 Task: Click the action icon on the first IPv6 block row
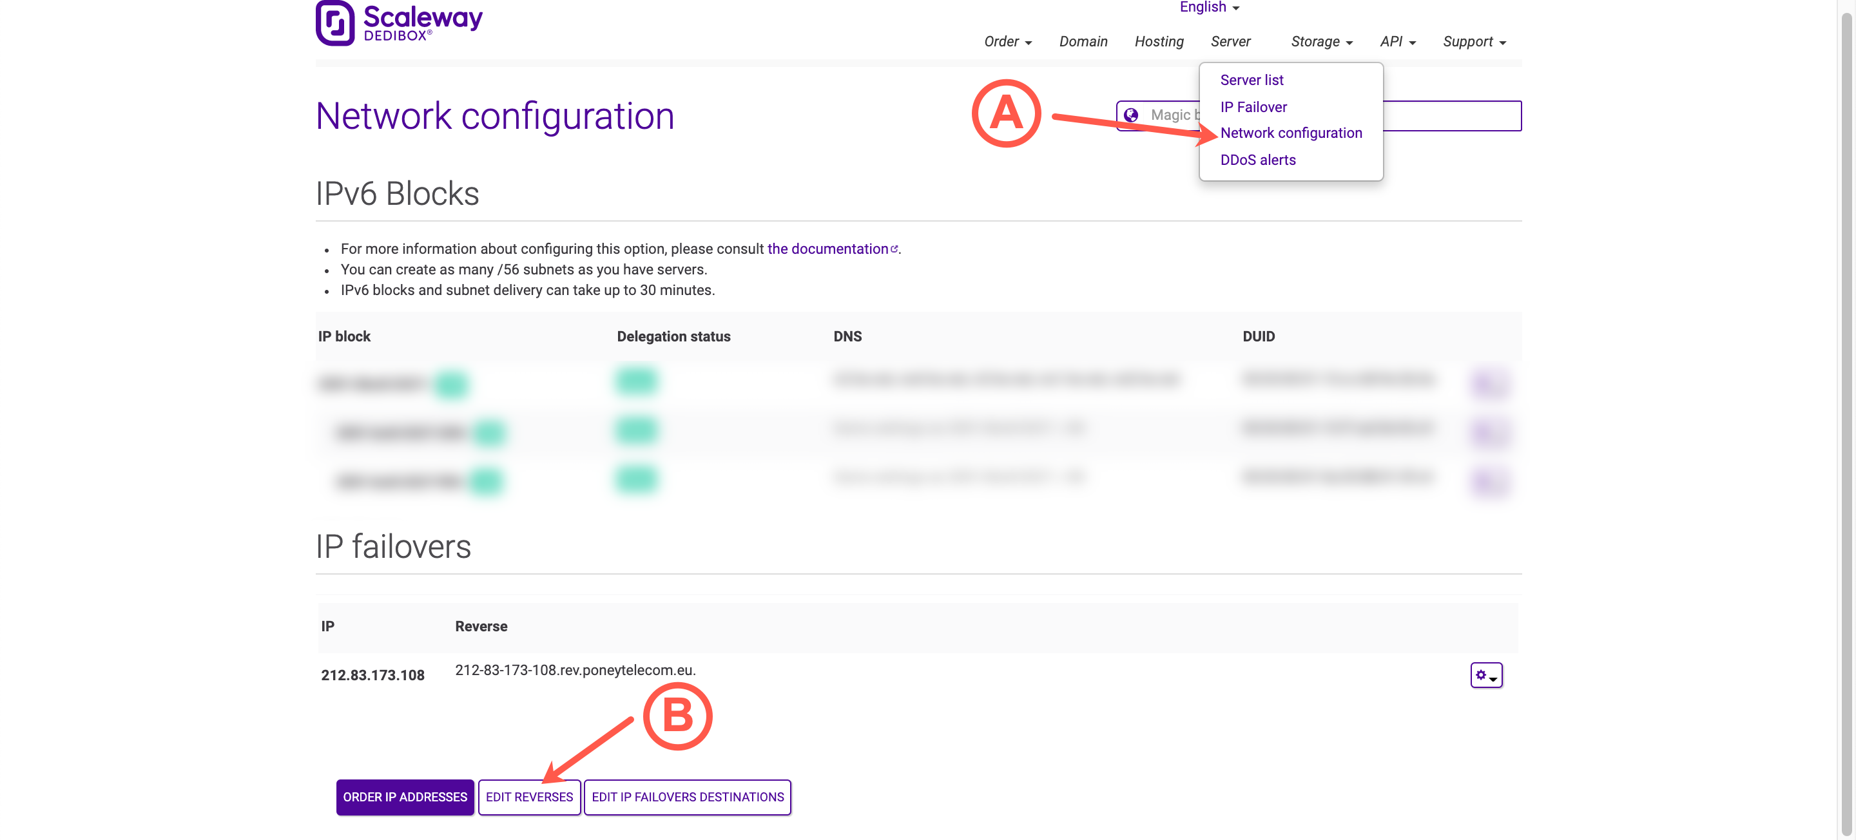[x=1489, y=383]
